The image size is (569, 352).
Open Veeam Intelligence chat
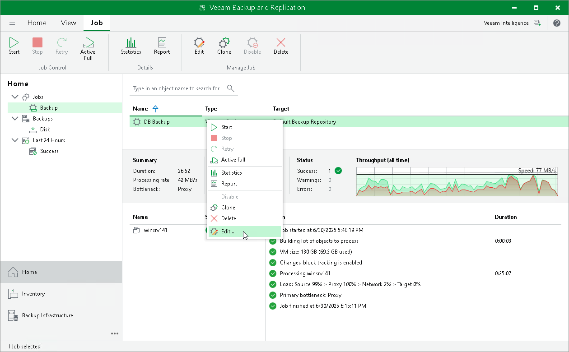tap(512, 23)
